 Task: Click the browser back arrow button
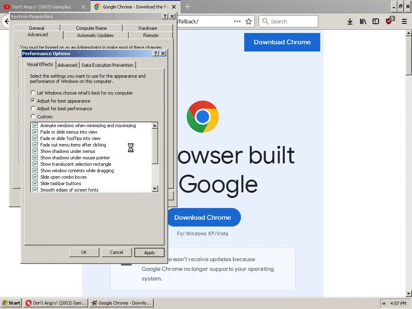point(6,21)
